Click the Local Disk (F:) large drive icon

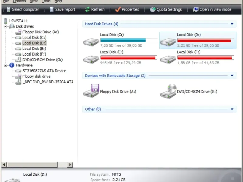tap(168, 59)
